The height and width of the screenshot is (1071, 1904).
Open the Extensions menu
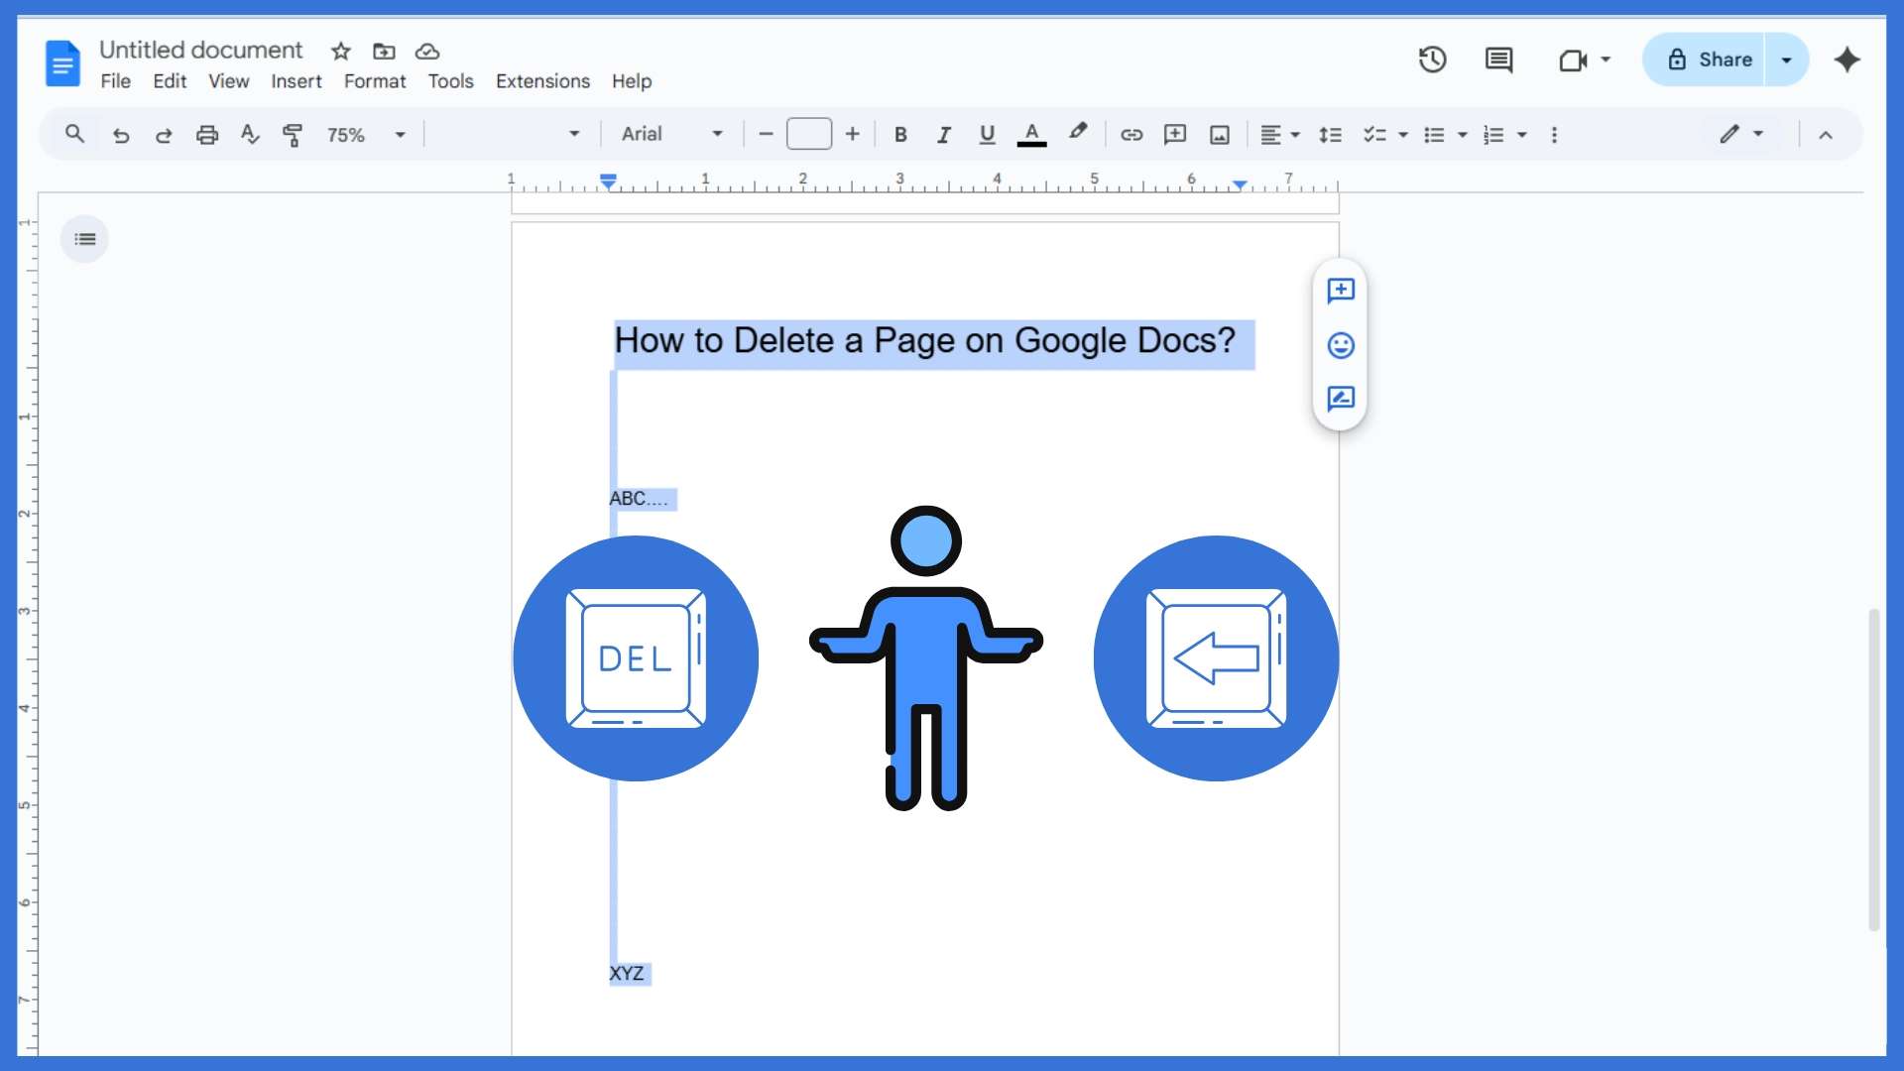coord(542,81)
